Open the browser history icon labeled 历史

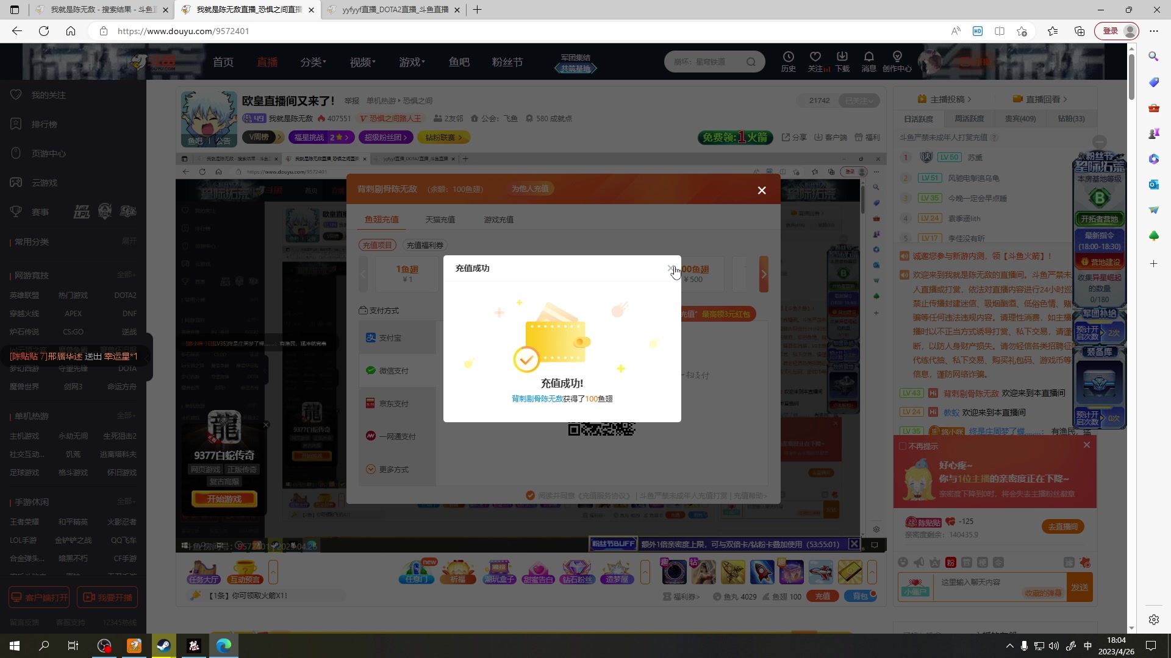point(788,61)
